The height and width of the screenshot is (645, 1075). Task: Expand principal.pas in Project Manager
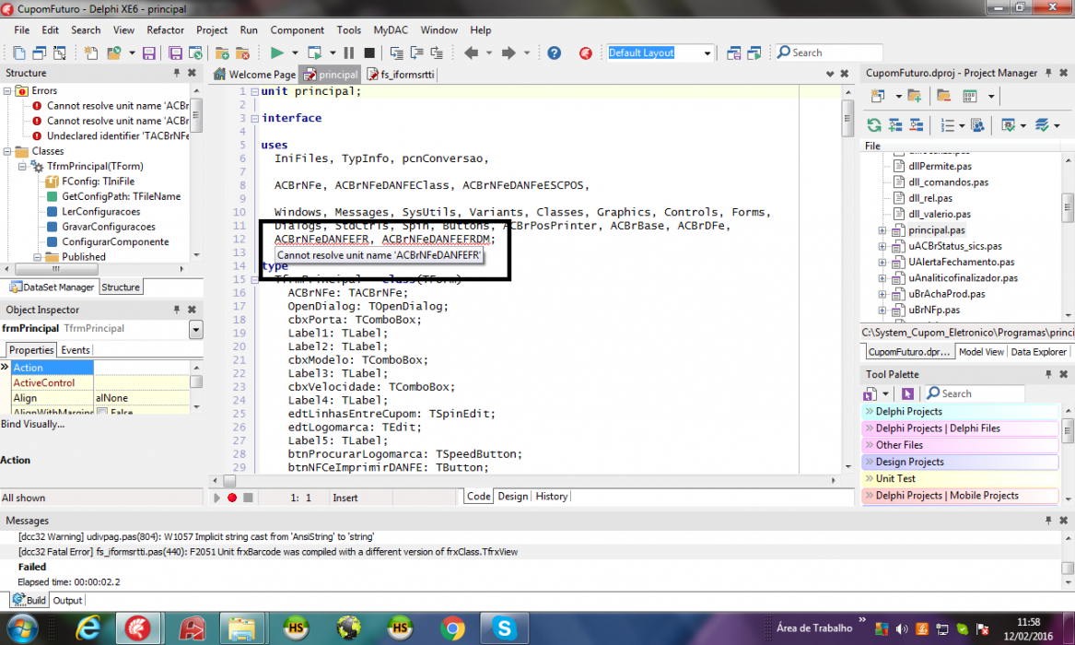coord(882,230)
